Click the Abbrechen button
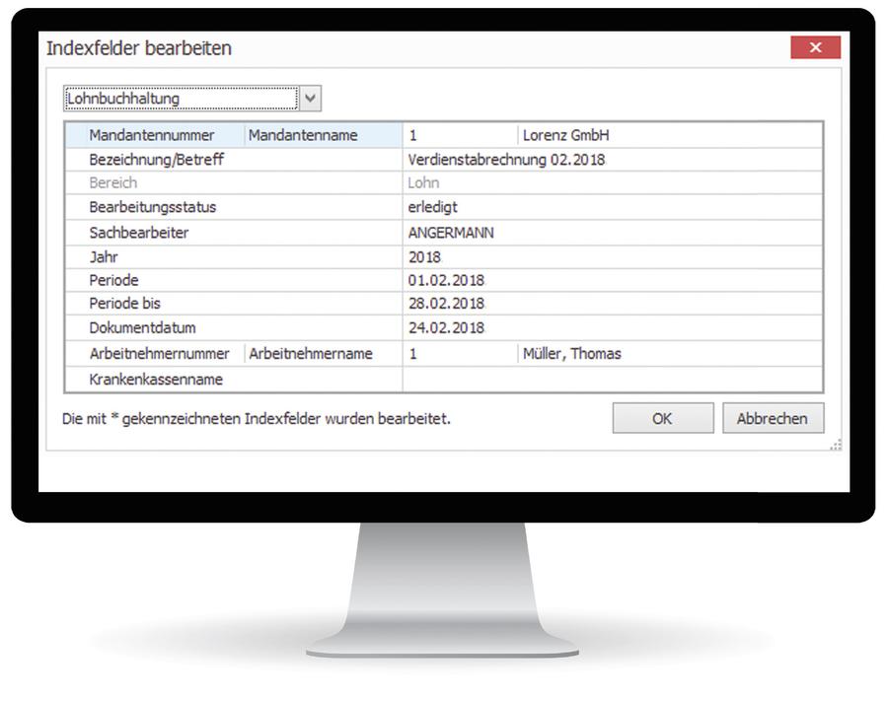888x701 pixels. pyautogui.click(x=773, y=418)
